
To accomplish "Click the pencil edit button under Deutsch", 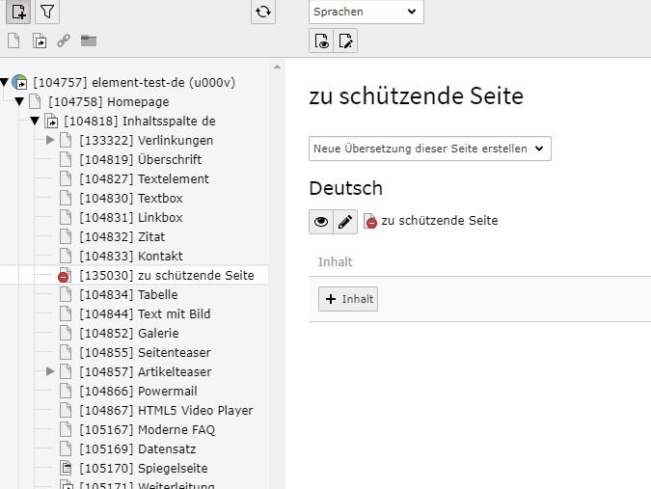I will coord(345,221).
